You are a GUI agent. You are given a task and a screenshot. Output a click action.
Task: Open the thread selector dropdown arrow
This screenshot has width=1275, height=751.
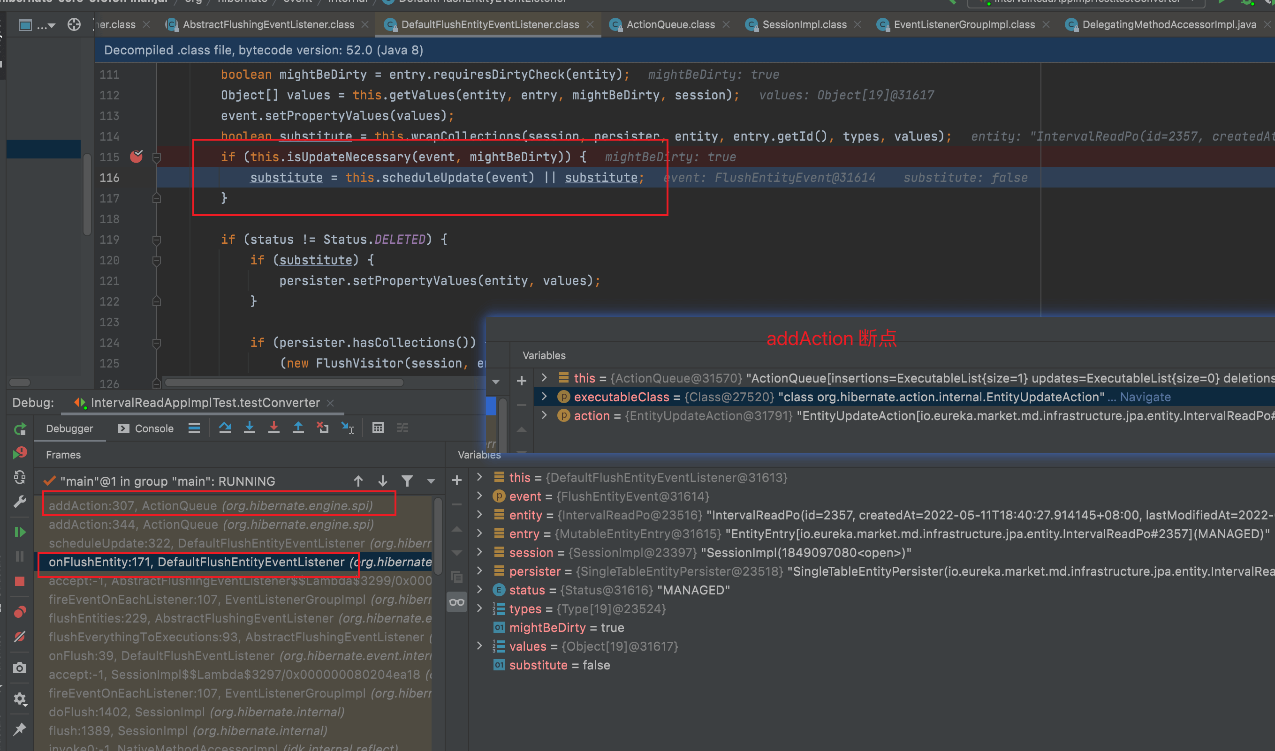(431, 481)
